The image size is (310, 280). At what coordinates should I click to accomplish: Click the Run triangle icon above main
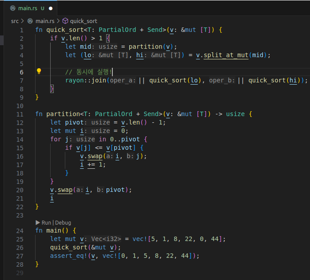[38, 222]
